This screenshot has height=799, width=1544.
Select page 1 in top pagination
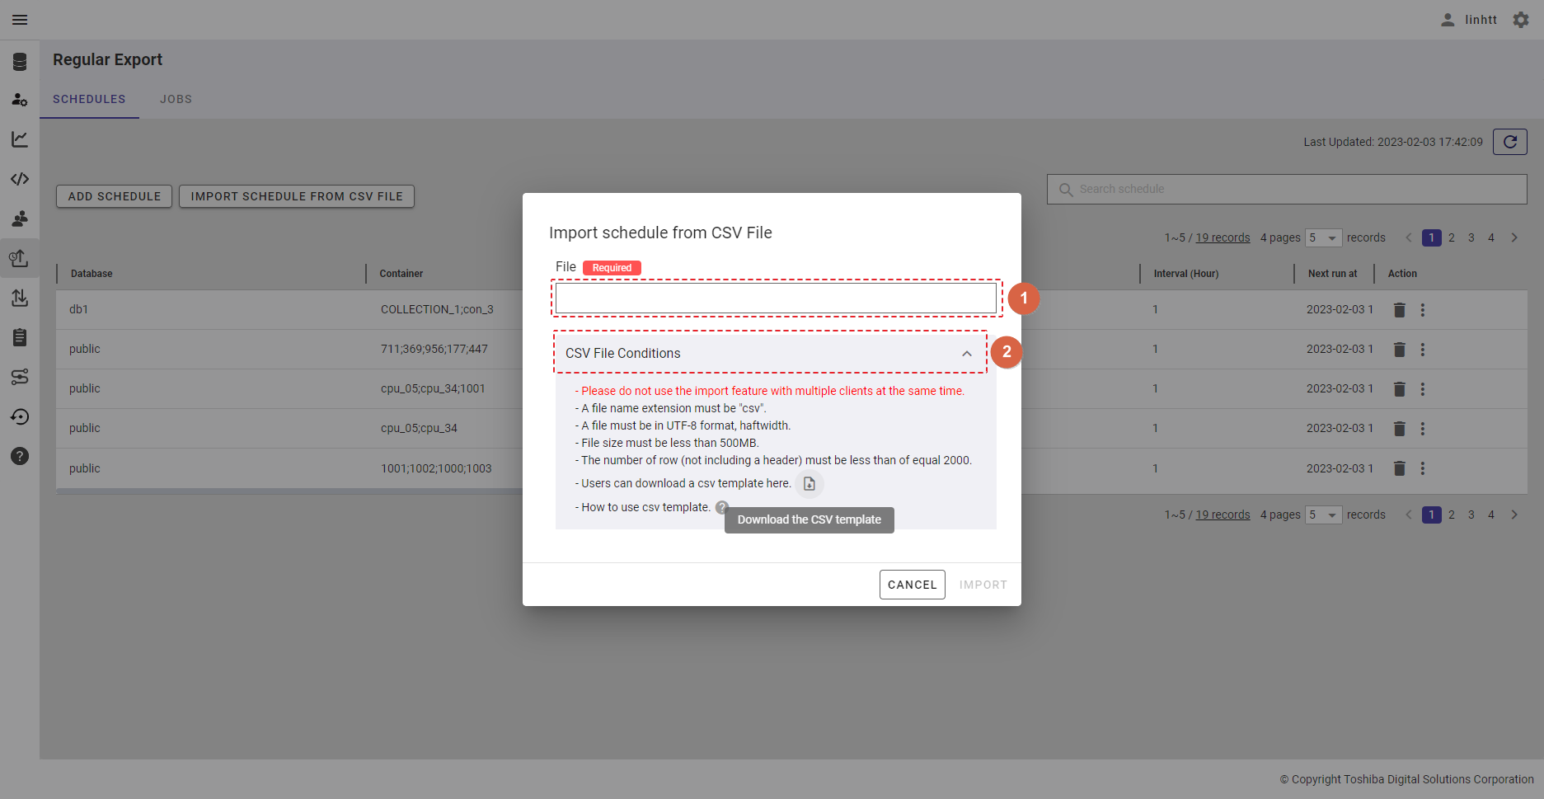click(x=1432, y=237)
